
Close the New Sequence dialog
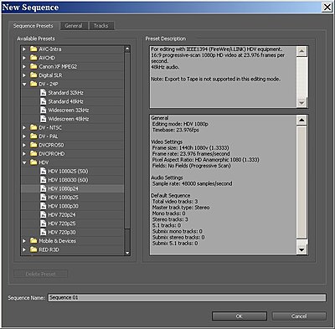[x=327, y=7]
